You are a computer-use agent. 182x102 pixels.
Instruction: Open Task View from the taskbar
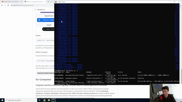[40, 100]
